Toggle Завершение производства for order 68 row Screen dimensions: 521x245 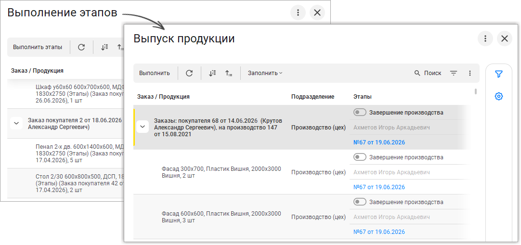pos(360,113)
